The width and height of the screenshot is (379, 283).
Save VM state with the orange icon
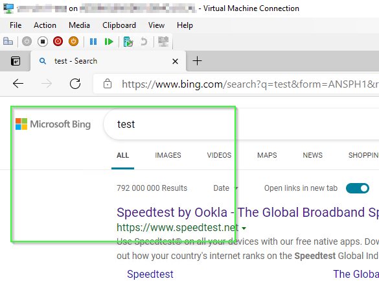[73, 42]
